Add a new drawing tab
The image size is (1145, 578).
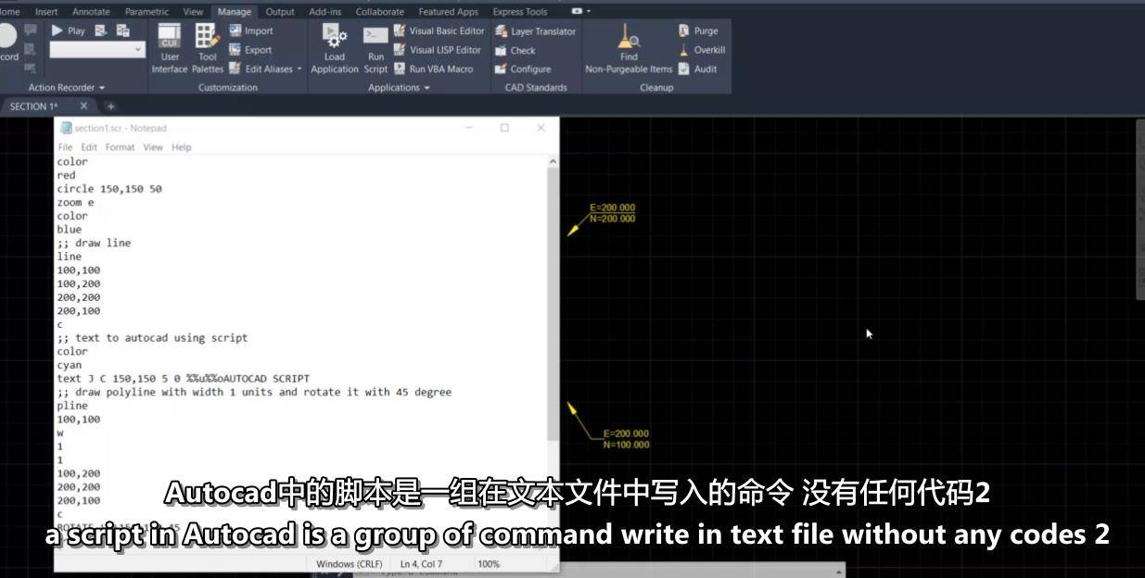pyautogui.click(x=110, y=107)
